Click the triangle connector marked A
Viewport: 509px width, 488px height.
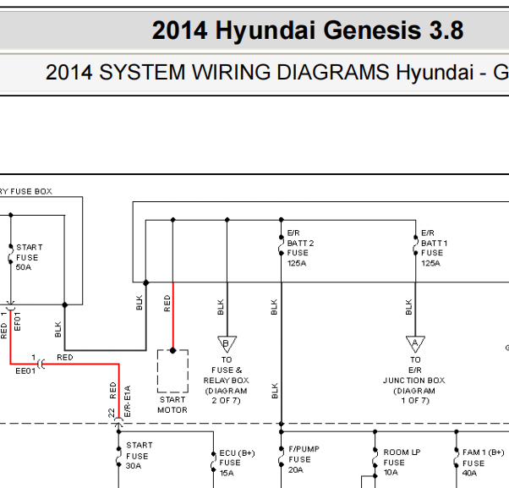tap(415, 344)
